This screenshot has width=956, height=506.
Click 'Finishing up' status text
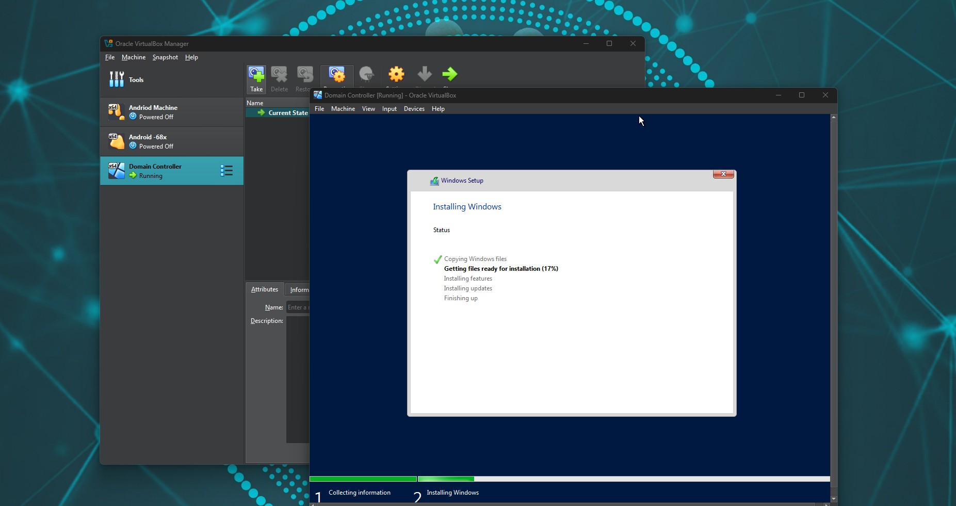click(x=461, y=298)
